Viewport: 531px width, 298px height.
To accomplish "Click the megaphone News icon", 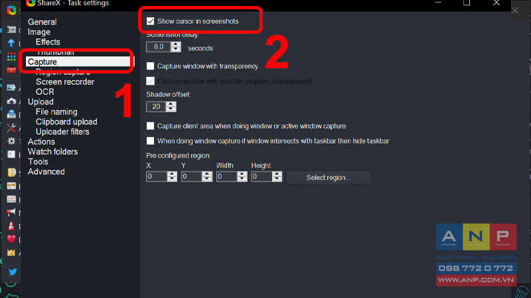I will pos(11,212).
